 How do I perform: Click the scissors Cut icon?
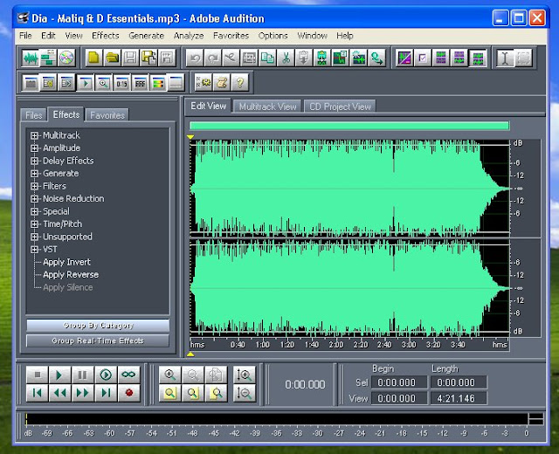[x=286, y=58]
